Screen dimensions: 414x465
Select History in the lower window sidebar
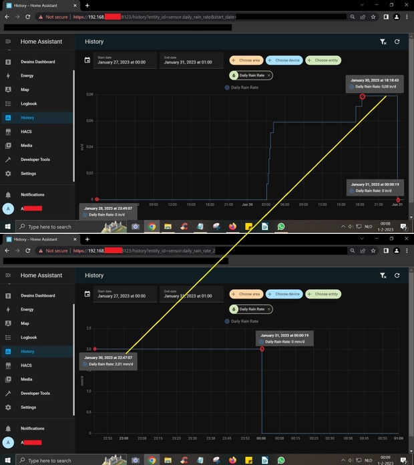(37, 351)
